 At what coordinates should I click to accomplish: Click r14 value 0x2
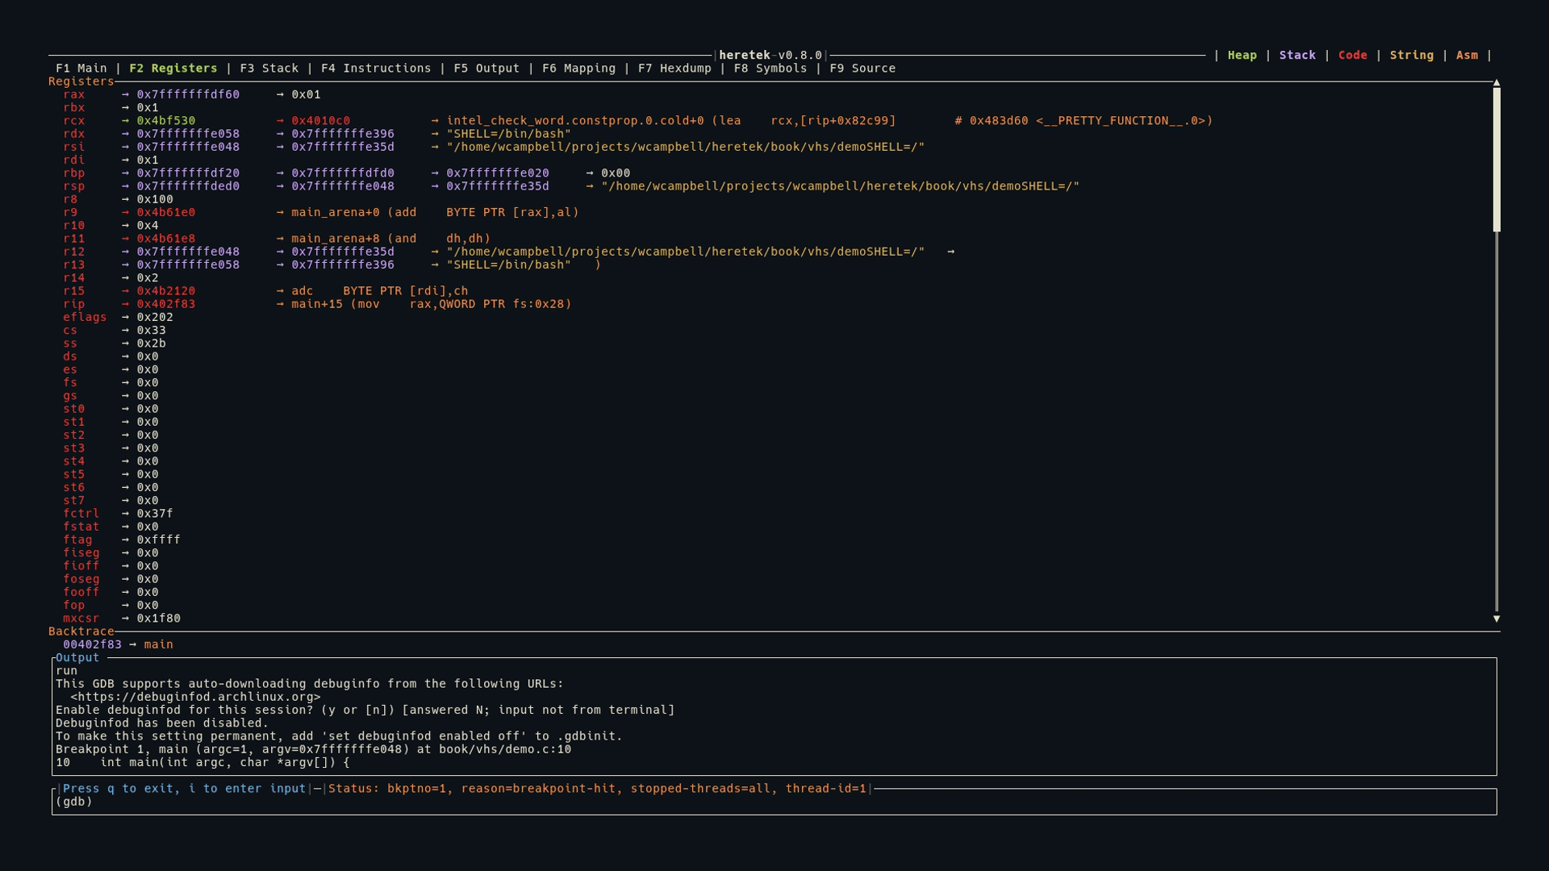[x=148, y=278]
